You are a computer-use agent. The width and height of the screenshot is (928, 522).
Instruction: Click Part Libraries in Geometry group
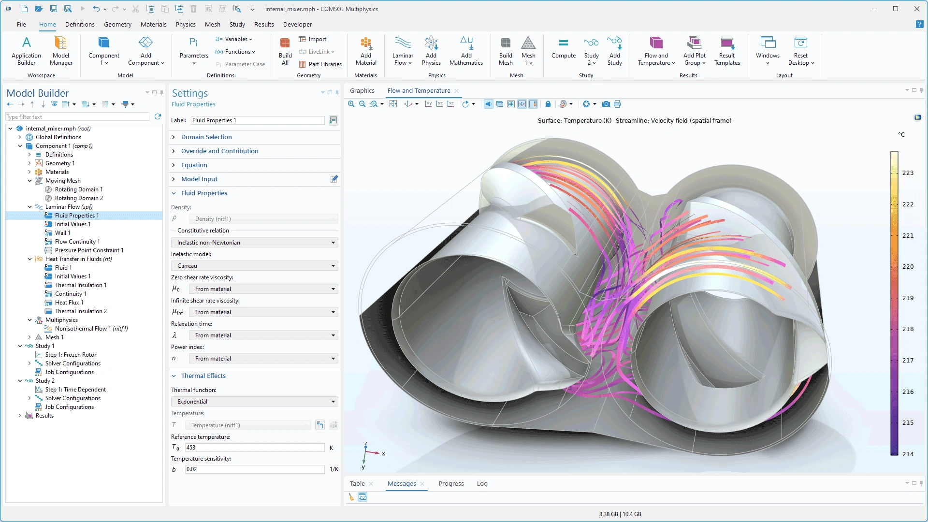pyautogui.click(x=320, y=64)
